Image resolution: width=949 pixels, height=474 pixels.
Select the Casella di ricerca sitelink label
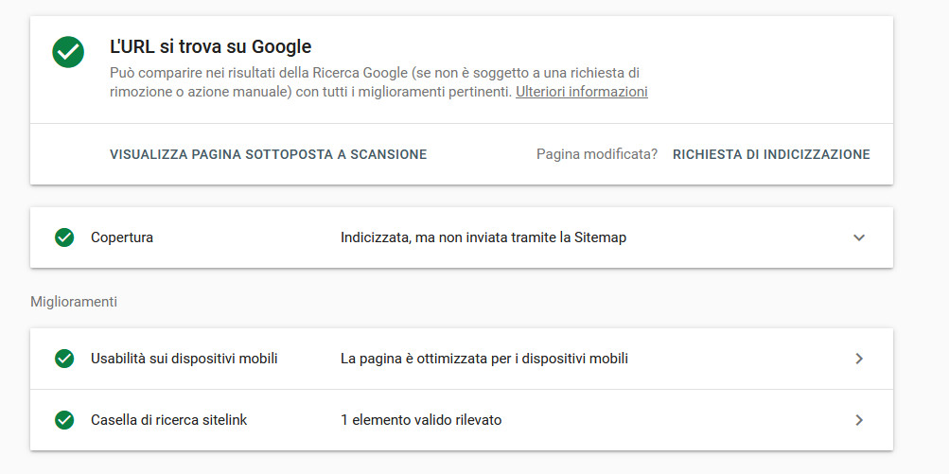[168, 420]
